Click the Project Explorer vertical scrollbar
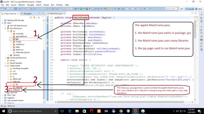Viewport: 204px width, 114px height. pyautogui.click(x=44, y=74)
